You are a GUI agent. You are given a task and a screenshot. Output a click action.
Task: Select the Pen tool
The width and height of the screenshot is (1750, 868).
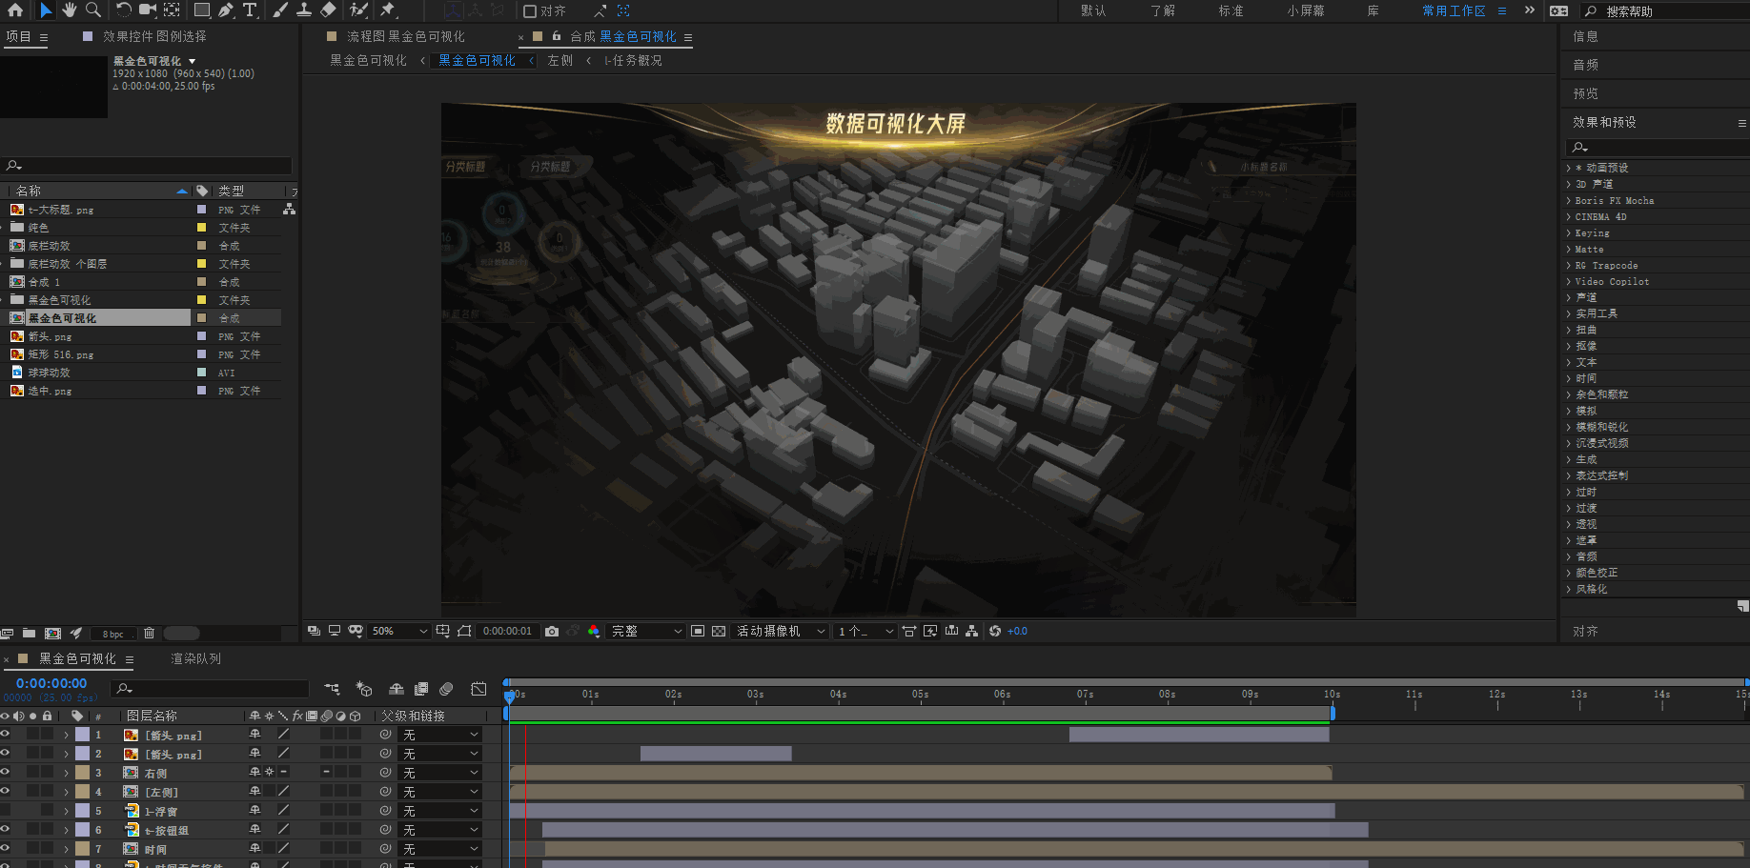tap(226, 10)
